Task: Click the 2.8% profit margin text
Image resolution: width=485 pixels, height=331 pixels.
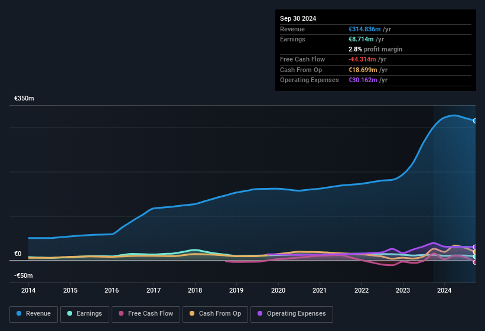Action: [x=376, y=49]
